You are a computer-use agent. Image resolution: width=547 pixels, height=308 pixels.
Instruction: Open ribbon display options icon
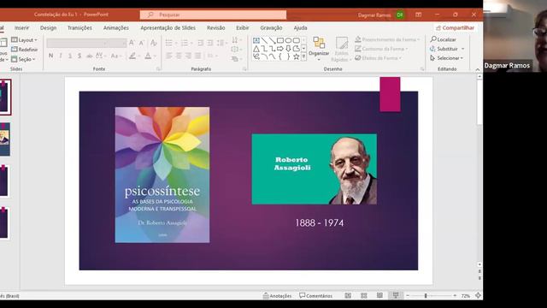pyautogui.click(x=419, y=15)
